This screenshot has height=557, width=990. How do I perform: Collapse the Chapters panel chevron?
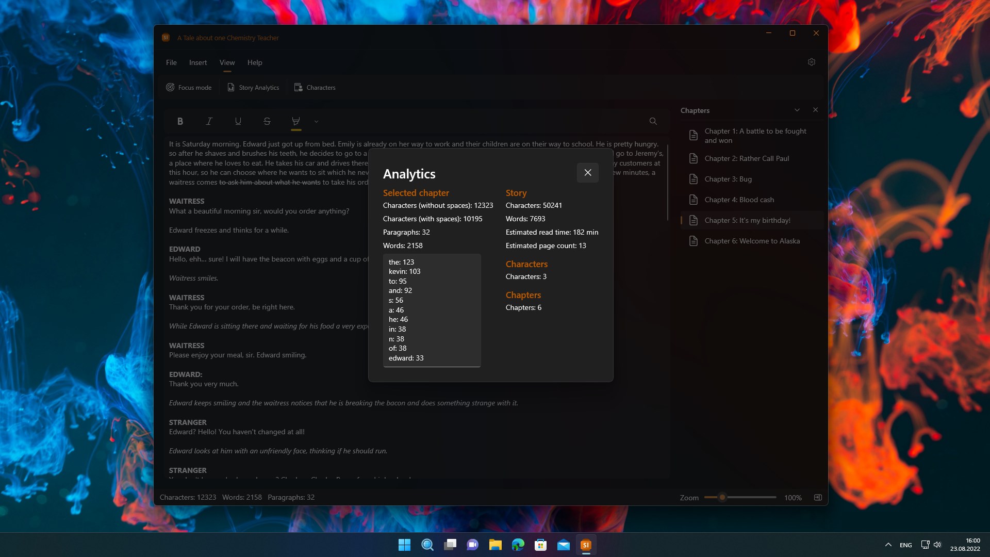[797, 110]
